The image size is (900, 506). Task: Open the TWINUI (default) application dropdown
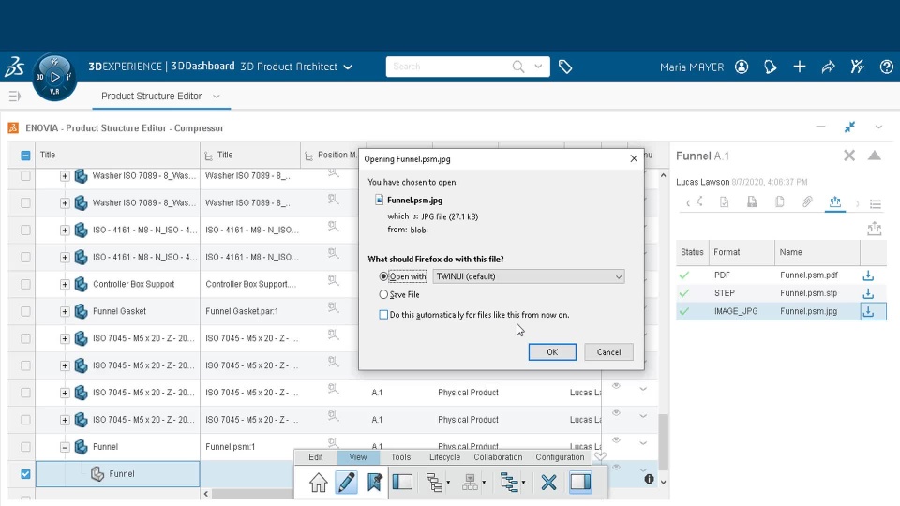[x=529, y=276]
